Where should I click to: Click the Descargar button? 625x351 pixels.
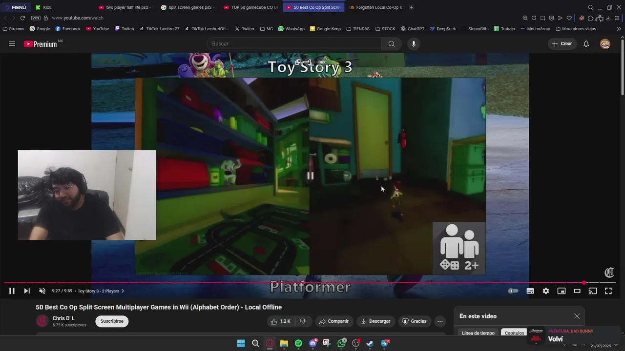375,321
